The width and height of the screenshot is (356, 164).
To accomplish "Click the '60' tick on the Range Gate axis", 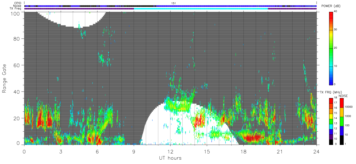I will (x=17, y=65).
